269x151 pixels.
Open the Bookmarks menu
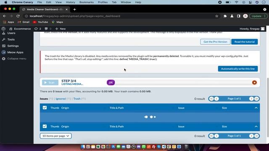[87, 2]
